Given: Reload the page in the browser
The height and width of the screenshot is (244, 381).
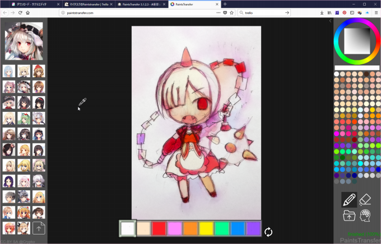Looking at the screenshot, I should pyautogui.click(x=20, y=13).
